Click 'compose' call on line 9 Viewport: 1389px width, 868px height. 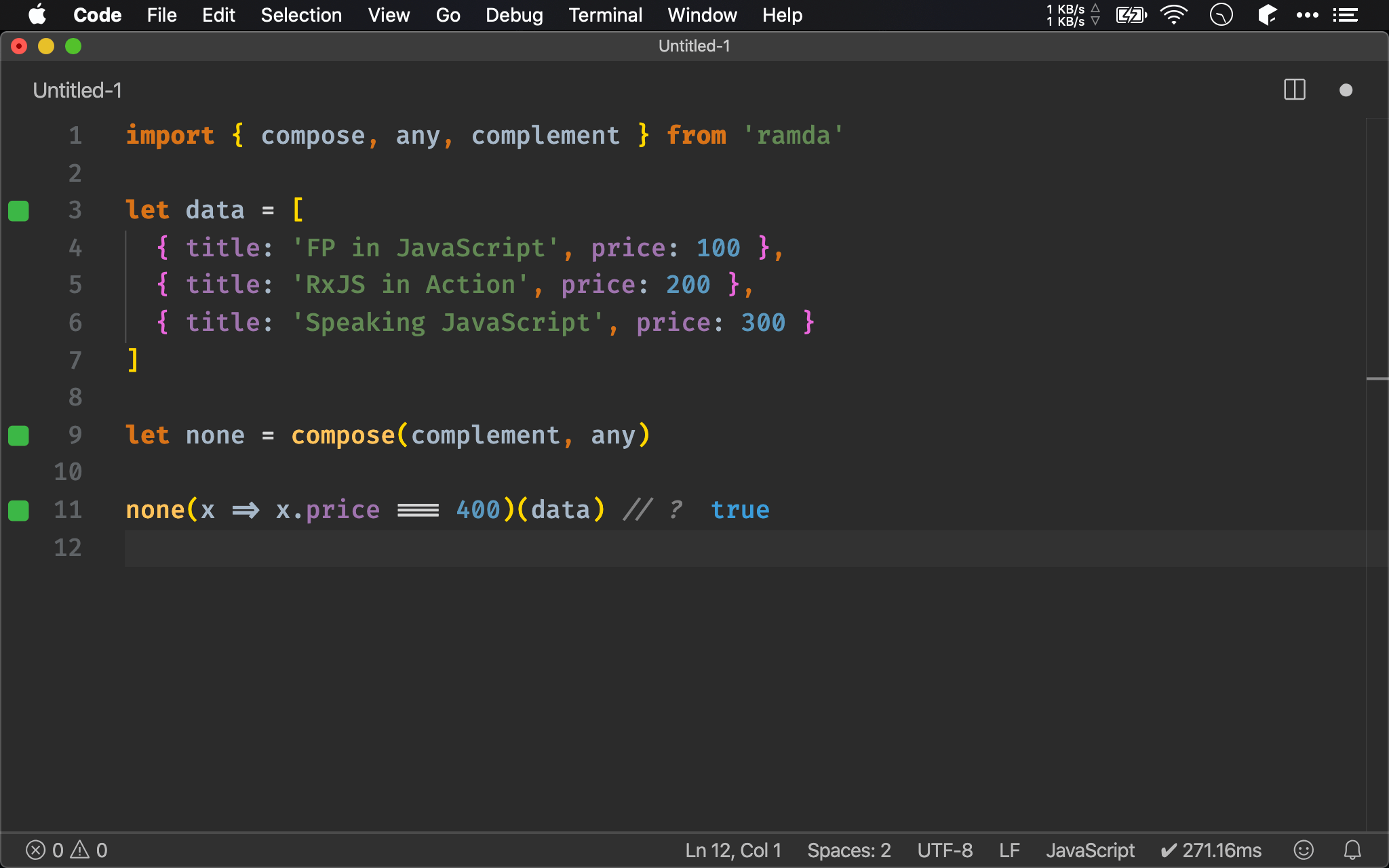coord(343,435)
